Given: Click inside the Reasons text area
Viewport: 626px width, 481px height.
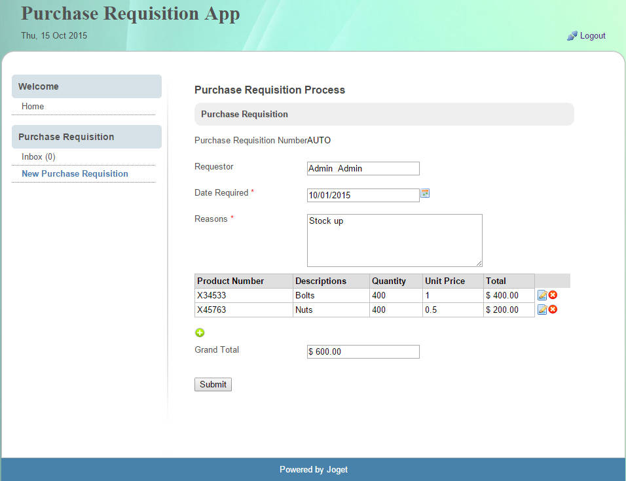Looking at the screenshot, I should click(x=394, y=240).
